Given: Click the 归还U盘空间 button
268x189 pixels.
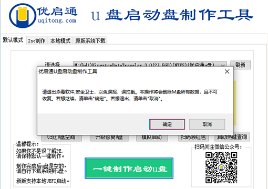Looking at the screenshot, I should [x=61, y=138].
